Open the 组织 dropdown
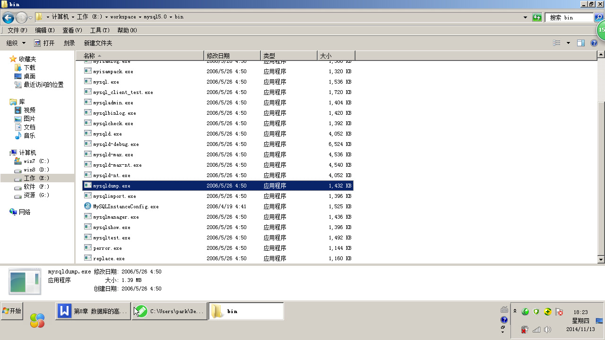The image size is (605, 340). click(x=15, y=43)
